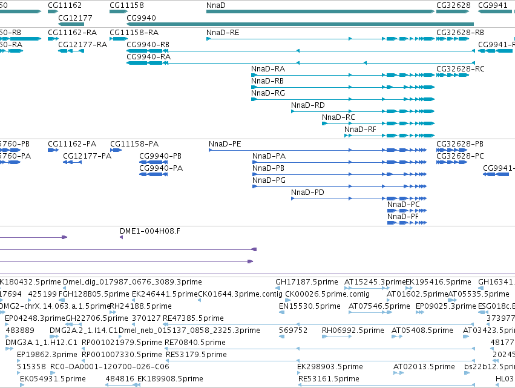
Task: Select the EK246441.5prime EST label
Action: point(165,294)
